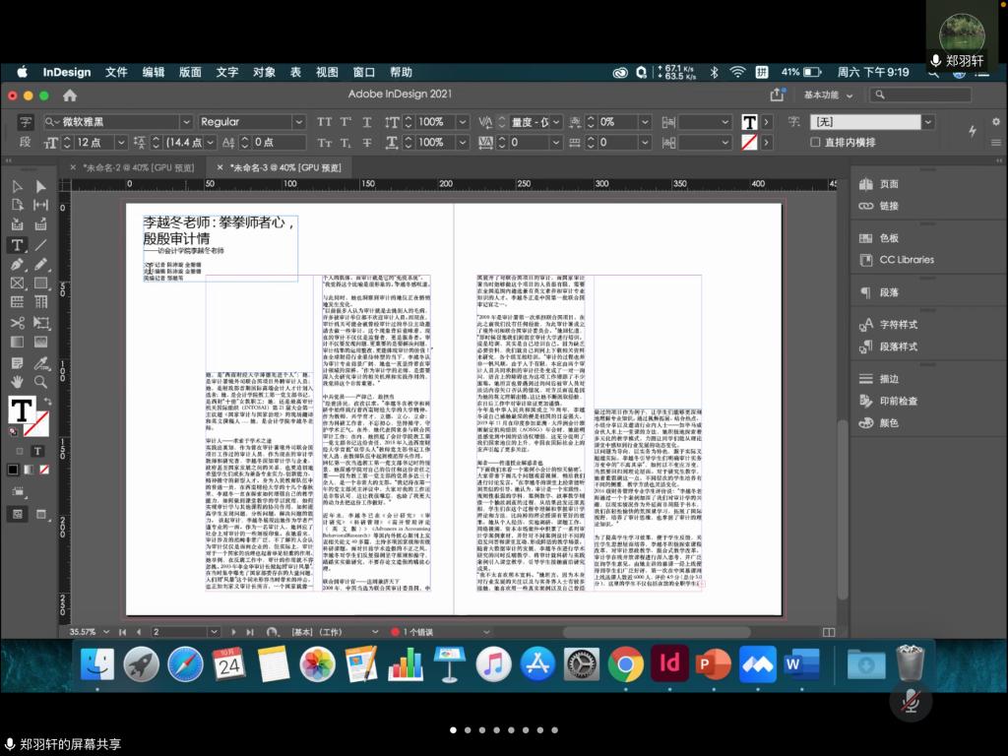The image size is (1008, 756).
Task: Switch to the 未命名-2 document tab
Action: (138, 167)
